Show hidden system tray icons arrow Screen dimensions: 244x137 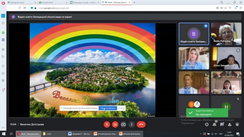(201, 134)
